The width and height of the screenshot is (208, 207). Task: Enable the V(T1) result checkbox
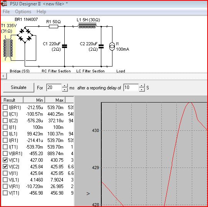point(5,193)
